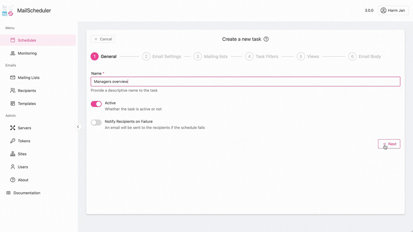Screen dimensions: 413x232
Task: Open the Harm Jan user menu
Action: click(393, 10)
